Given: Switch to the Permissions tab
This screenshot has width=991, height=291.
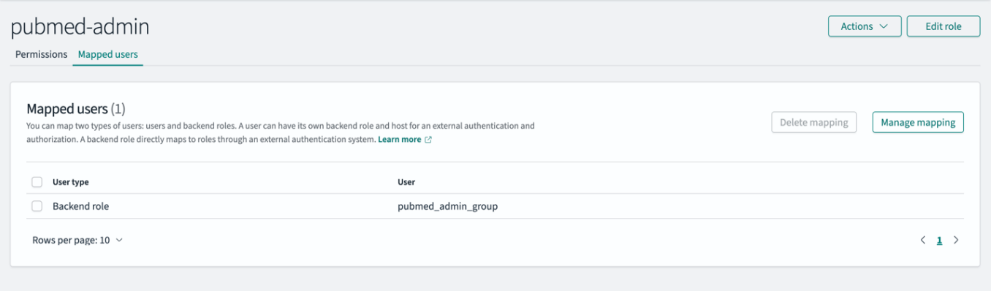Looking at the screenshot, I should tap(41, 54).
